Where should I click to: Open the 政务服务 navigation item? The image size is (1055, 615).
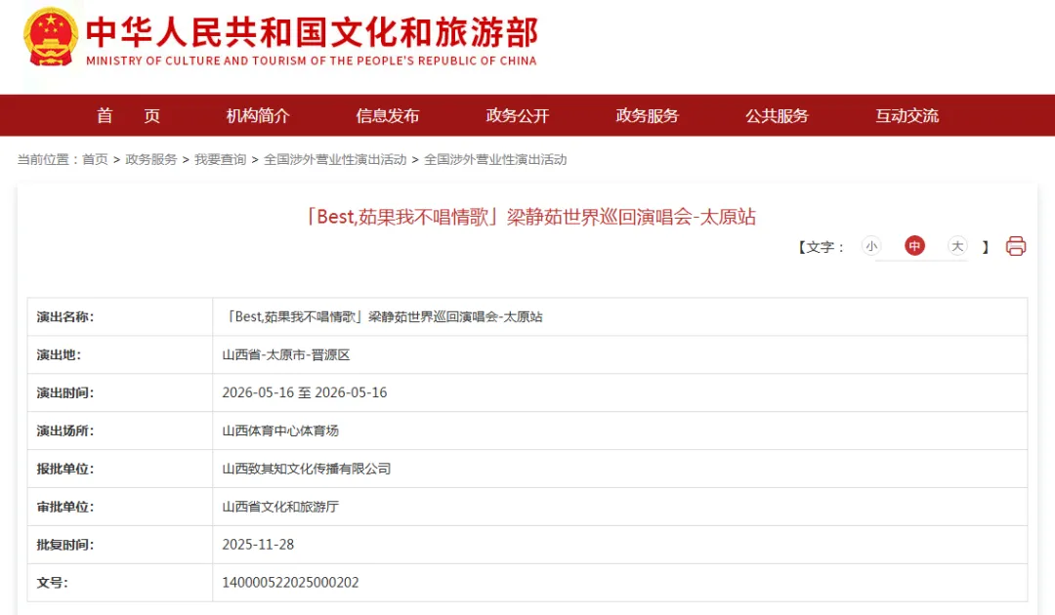point(648,115)
